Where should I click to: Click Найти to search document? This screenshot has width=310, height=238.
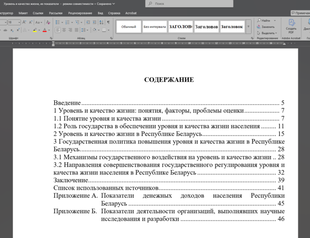pyautogui.click(x=264, y=20)
